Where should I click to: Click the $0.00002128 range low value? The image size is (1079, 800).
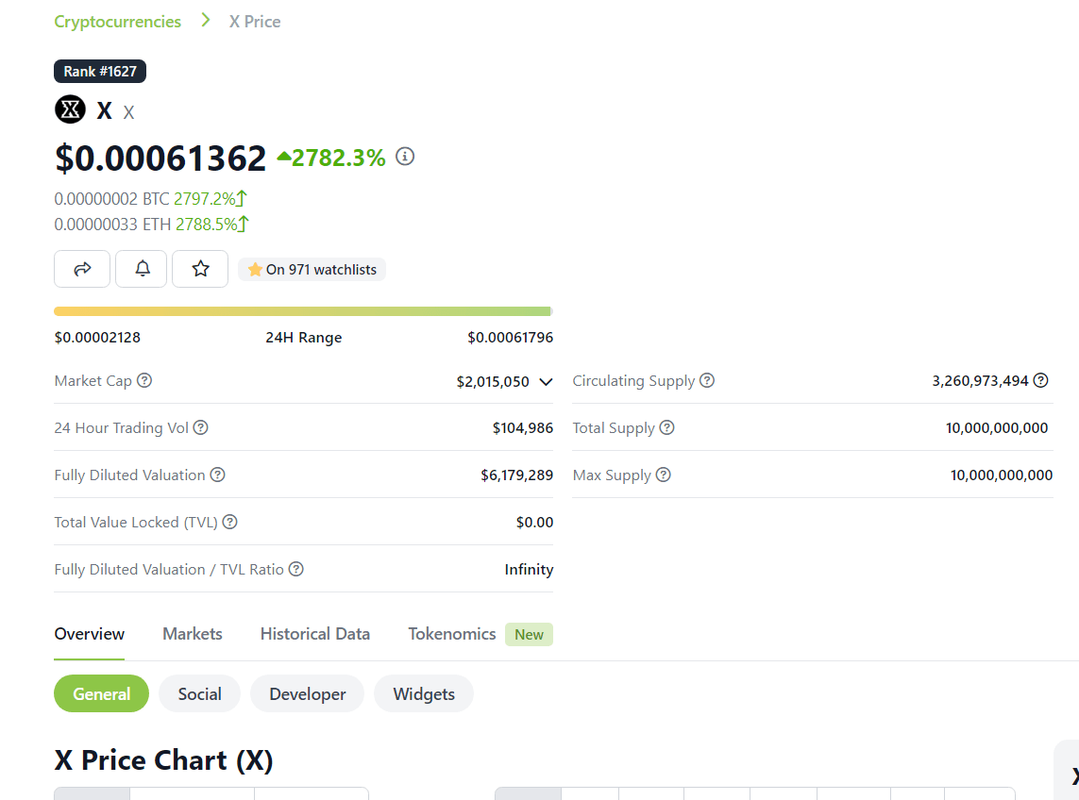97,337
